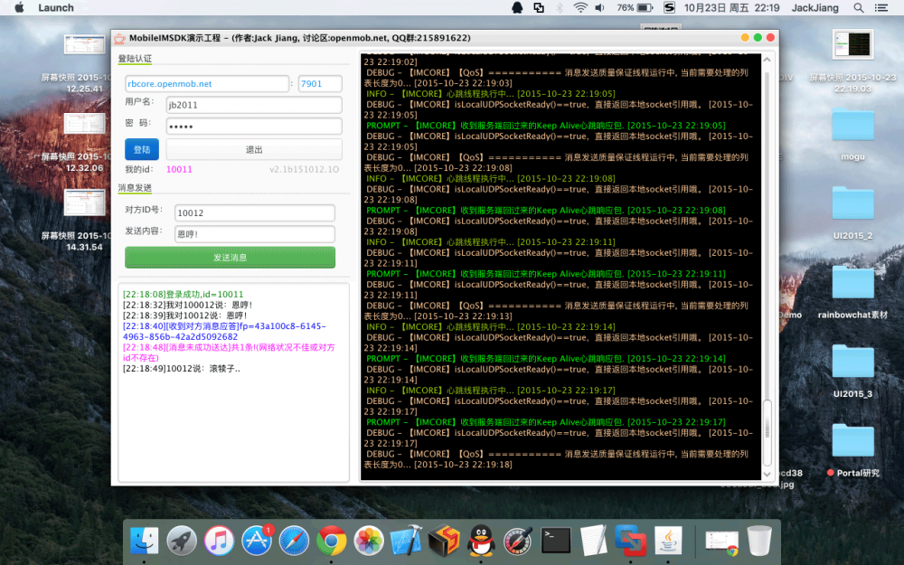Open the mogu folder on desktop
904x565 pixels.
[x=852, y=125]
